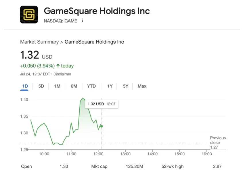Switch to the 5D chart view
Viewport: 243px width, 170px height.
coord(41,86)
